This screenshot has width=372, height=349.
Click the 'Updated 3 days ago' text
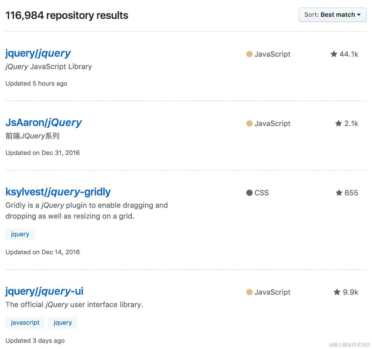pos(35,341)
